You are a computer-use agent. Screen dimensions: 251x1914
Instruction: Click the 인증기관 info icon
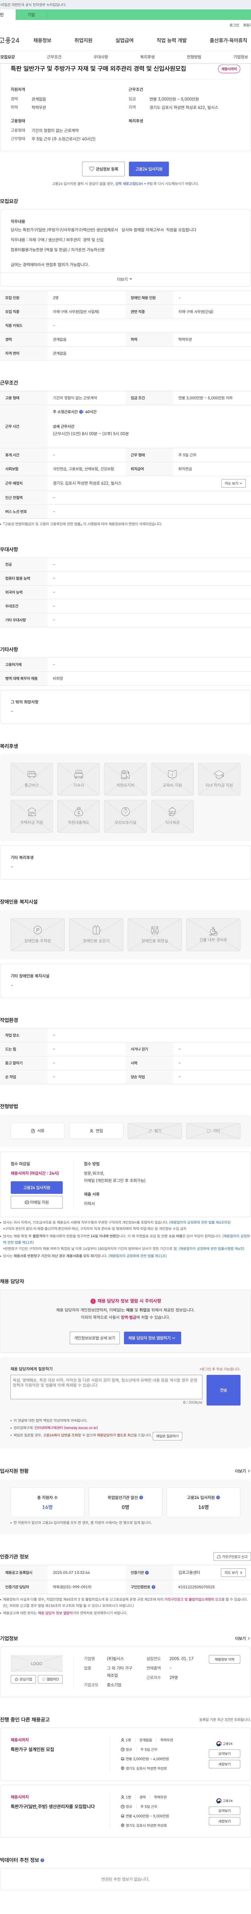[x=147, y=1572]
